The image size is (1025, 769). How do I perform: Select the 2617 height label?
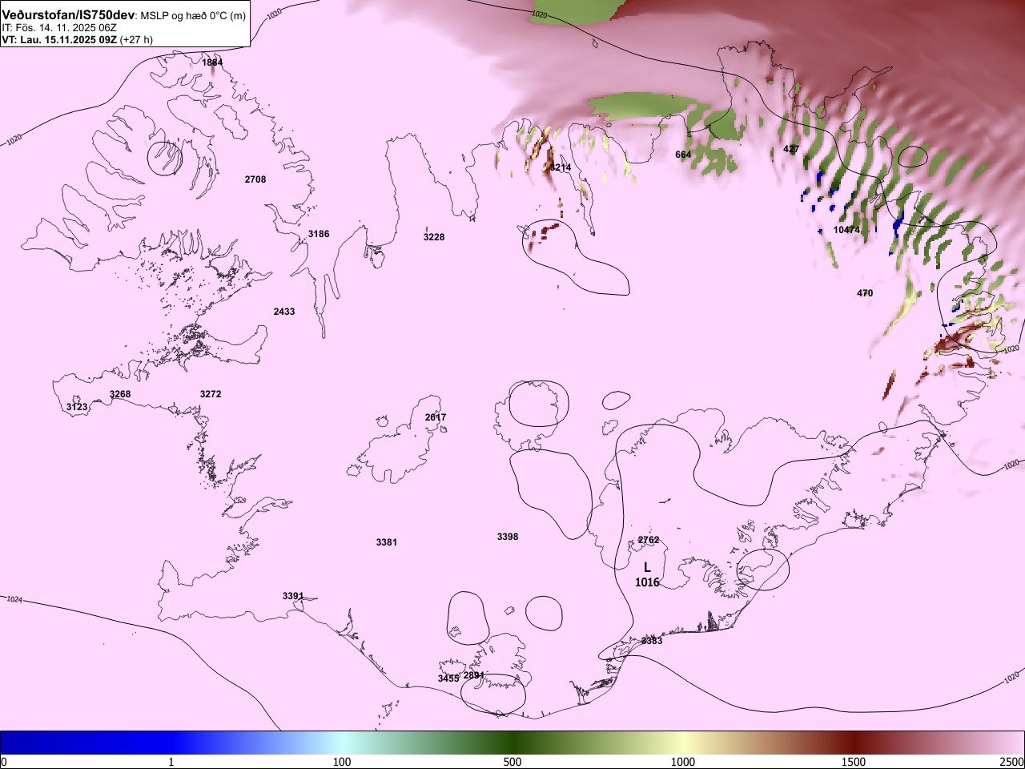(436, 417)
